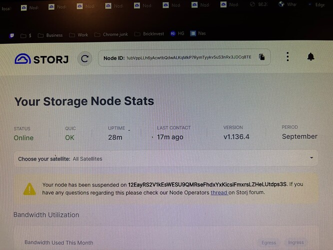Image resolution: width=333 pixels, height=250 pixels.
Task: Expand the Choose your satellite dropdown
Action: [x=165, y=158]
